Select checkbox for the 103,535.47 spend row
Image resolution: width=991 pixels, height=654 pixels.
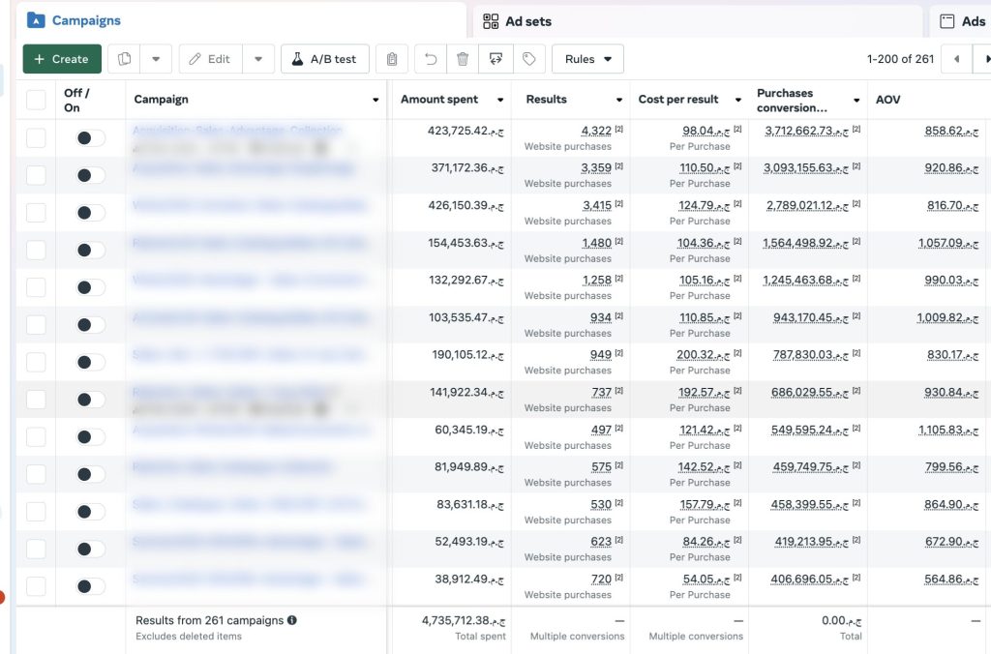(x=36, y=325)
